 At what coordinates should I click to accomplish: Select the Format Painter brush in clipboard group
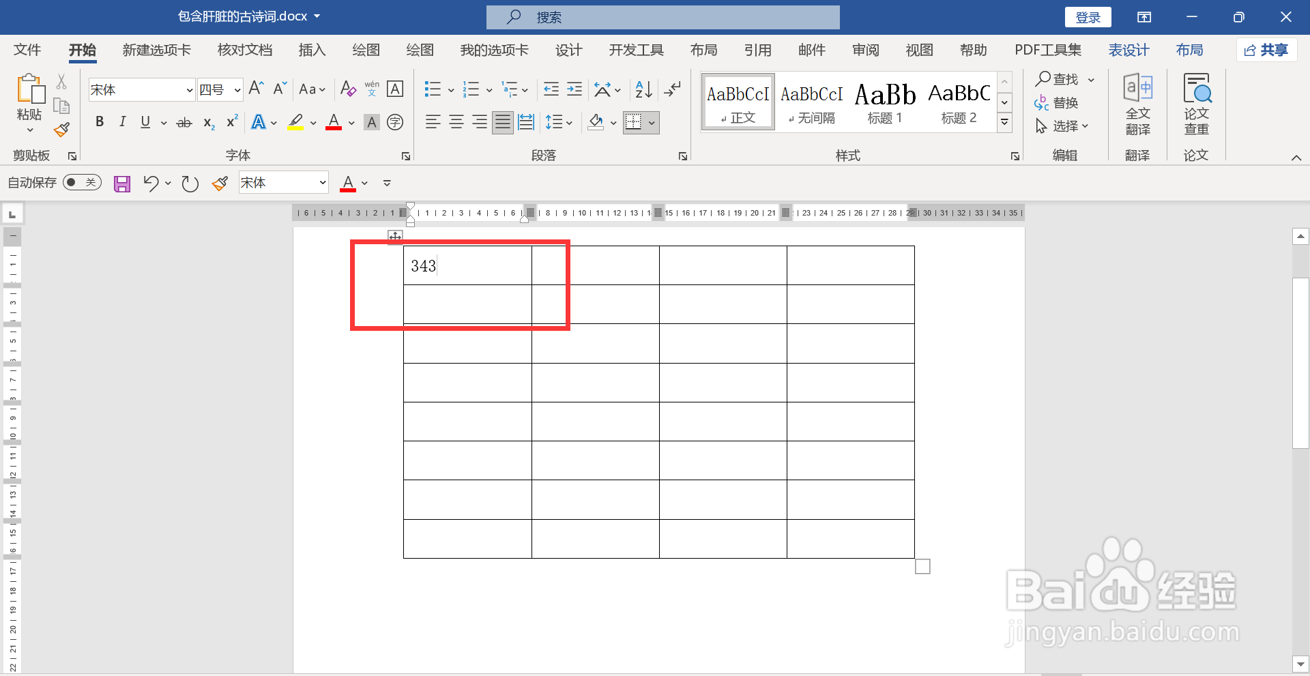pos(62,129)
